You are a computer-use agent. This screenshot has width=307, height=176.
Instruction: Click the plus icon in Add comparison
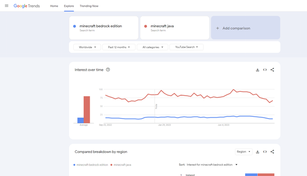click(217, 28)
